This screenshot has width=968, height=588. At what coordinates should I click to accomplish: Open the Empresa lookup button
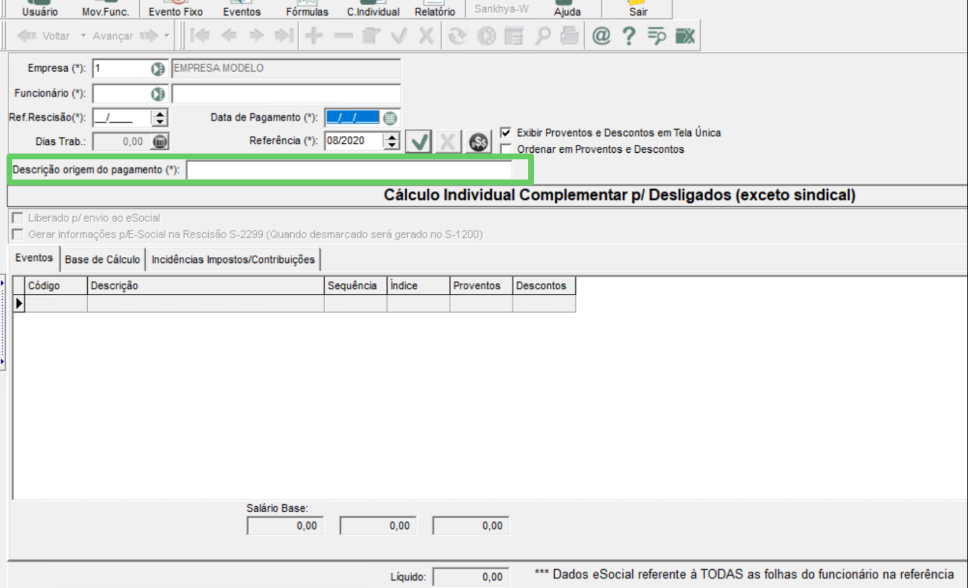click(158, 69)
